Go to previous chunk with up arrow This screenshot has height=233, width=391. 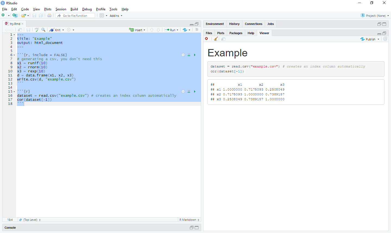(x=152, y=30)
